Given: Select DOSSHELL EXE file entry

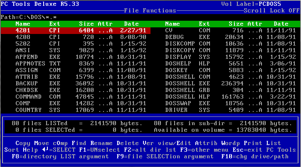Looking at the screenshot, I should [x=226, y=83].
